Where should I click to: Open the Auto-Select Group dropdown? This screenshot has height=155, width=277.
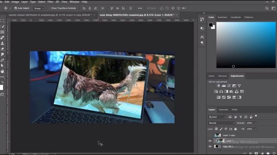[x=39, y=8]
